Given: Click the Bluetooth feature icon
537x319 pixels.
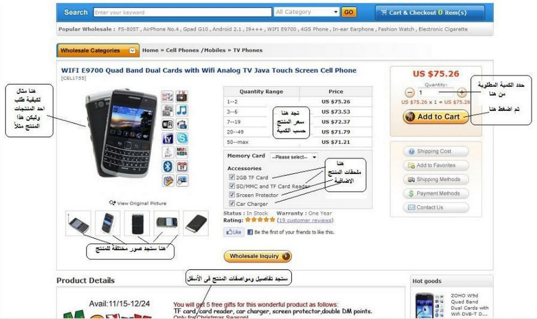Looking at the screenshot, I should [x=167, y=167].
